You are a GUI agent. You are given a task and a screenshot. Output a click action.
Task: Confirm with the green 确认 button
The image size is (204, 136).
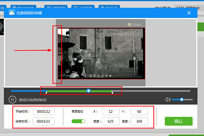click(179, 121)
